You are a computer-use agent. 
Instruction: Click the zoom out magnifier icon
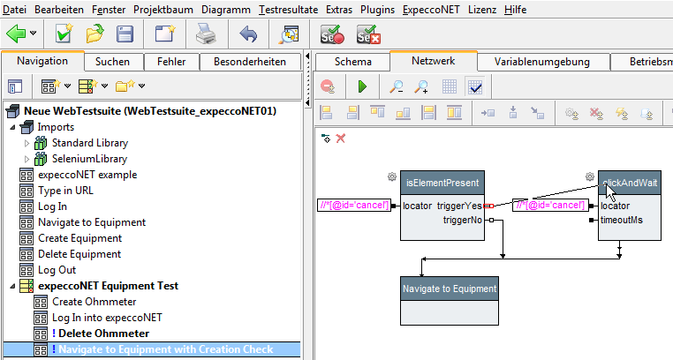397,86
